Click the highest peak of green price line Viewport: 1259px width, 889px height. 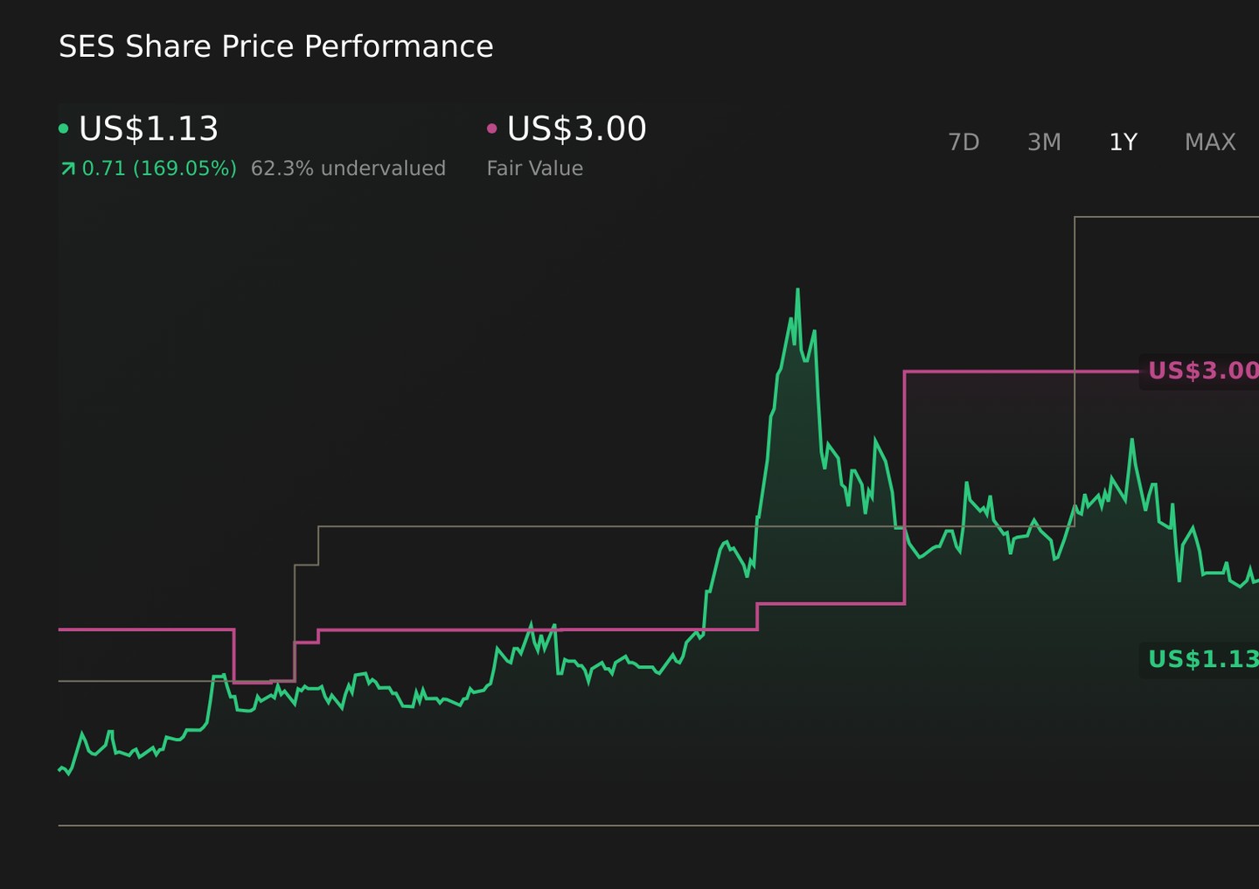tap(797, 290)
